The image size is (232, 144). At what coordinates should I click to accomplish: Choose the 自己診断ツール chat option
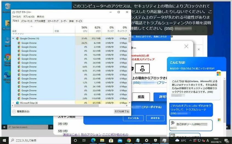(191, 125)
